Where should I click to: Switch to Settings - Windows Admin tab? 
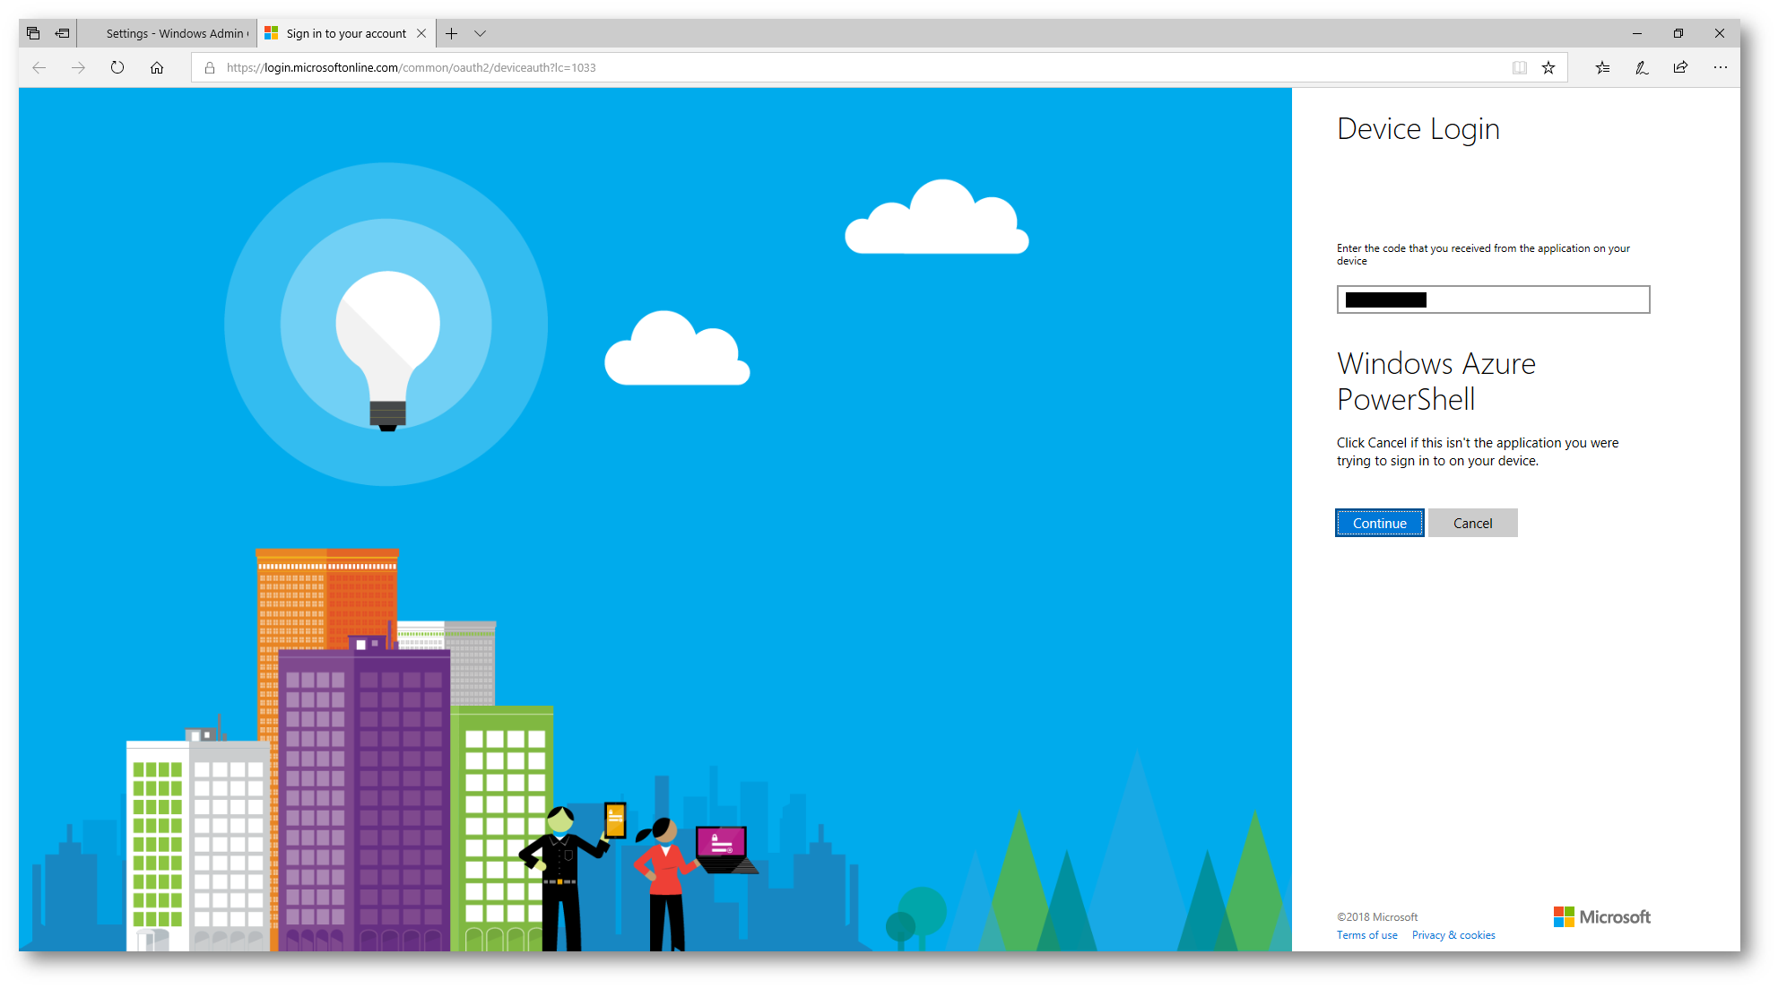pos(168,33)
